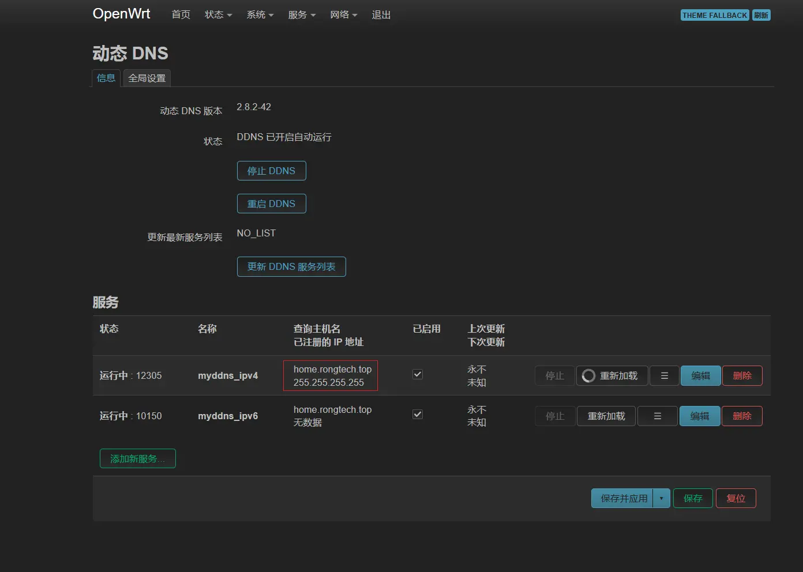Viewport: 803px width, 572px height.
Task: Click the drag handle icon for myddns_ipv6
Action: click(657, 416)
